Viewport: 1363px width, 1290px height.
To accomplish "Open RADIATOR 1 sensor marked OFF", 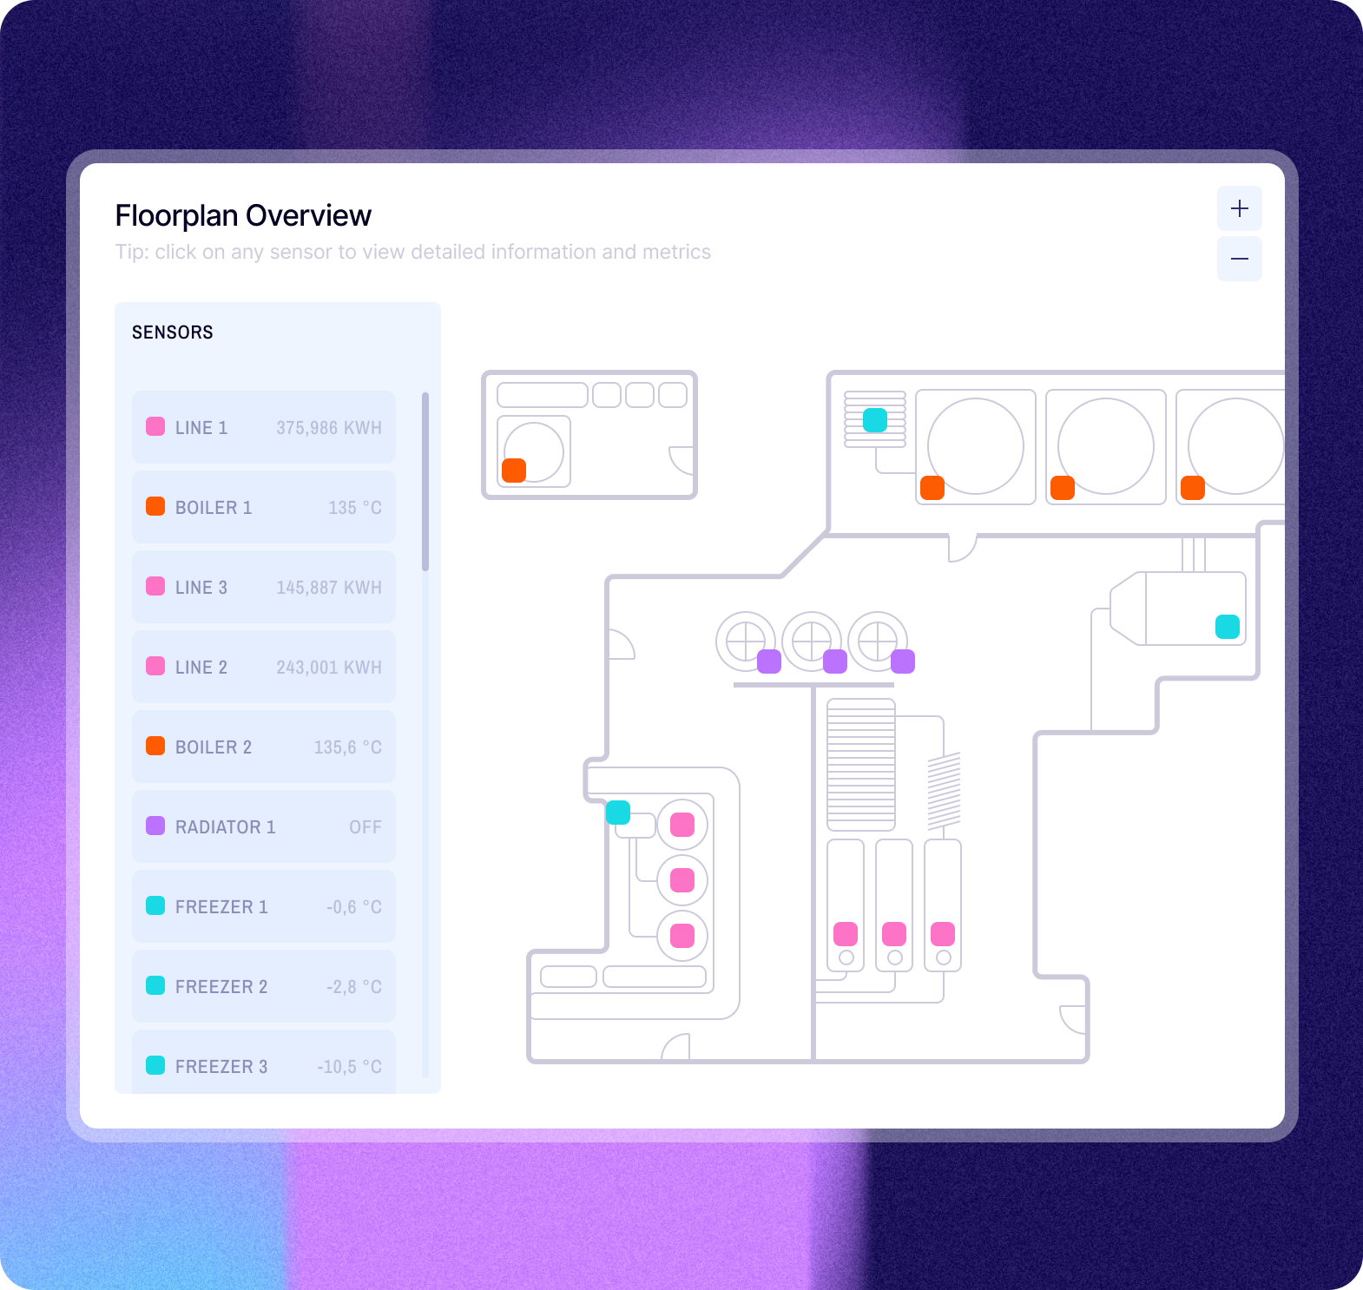I will [x=264, y=826].
